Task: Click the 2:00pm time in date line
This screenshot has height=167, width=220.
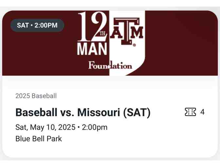Action: click(95, 127)
